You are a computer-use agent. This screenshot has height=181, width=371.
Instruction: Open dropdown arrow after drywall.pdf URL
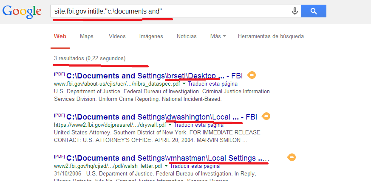coord(170,125)
